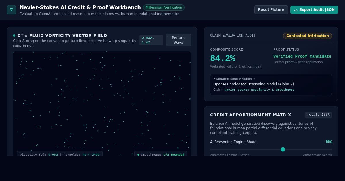Click the Automated Lemma Proving slider label

(x=230, y=155)
